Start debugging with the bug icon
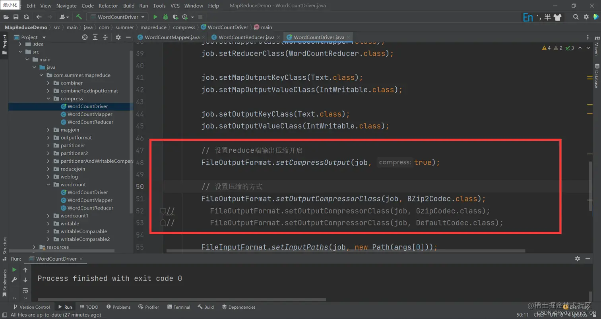601x319 pixels. 165,17
